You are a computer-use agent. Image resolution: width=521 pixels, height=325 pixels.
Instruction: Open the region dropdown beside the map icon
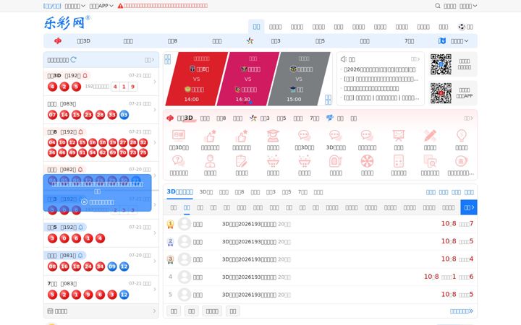[459, 40]
